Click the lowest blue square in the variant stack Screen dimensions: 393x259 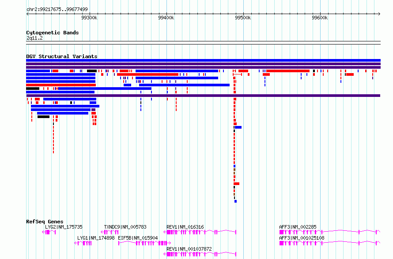click(x=235, y=201)
